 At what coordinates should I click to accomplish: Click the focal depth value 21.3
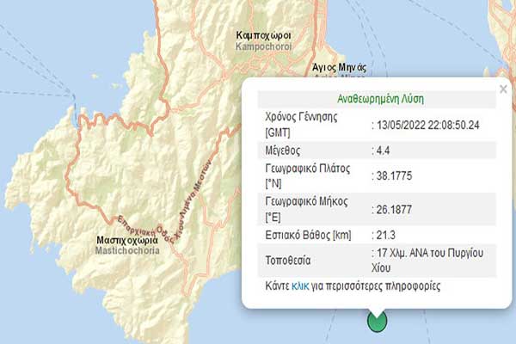click(x=387, y=232)
